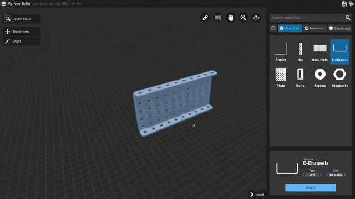Switch to the Structure tab
Screen dimensions: 355x199
(290, 28)
